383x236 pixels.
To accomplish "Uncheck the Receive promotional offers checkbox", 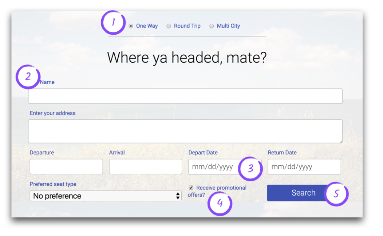I will click(x=191, y=188).
